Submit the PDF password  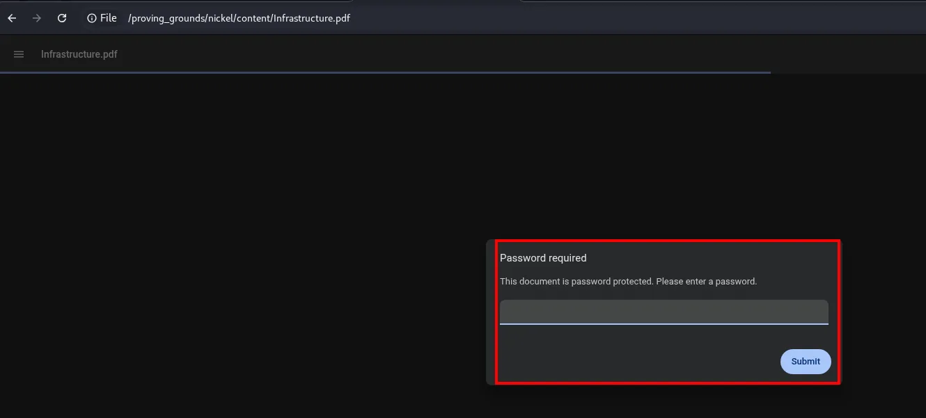(806, 362)
